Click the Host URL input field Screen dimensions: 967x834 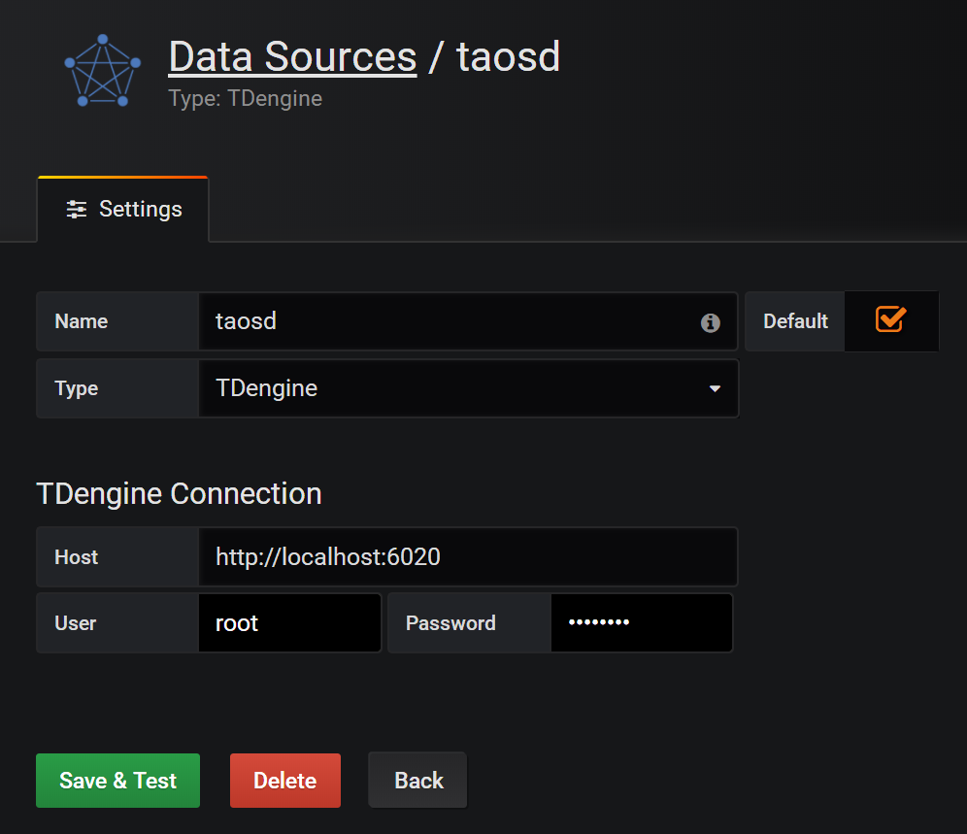coord(468,557)
